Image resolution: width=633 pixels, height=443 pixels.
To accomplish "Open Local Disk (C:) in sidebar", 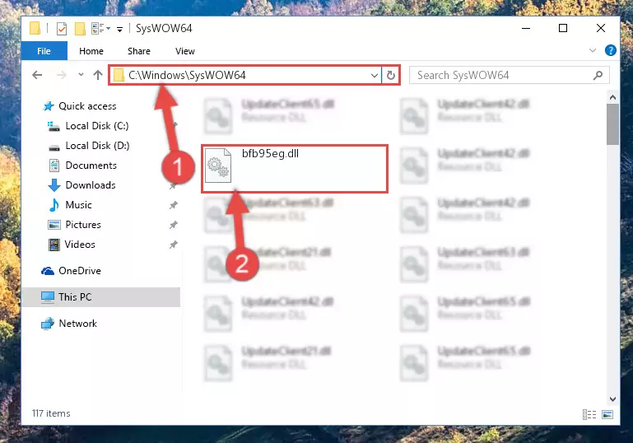I will [97, 126].
